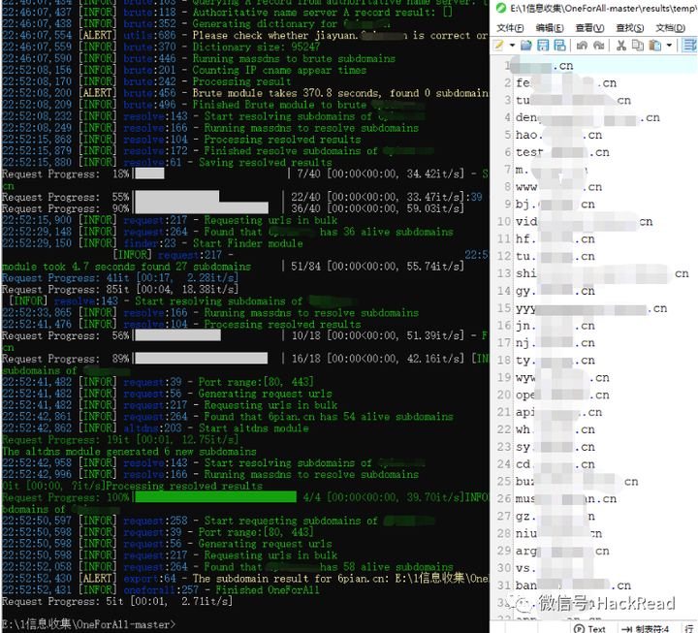
Task: Click the terminal command prompt line
Action: pos(89,624)
